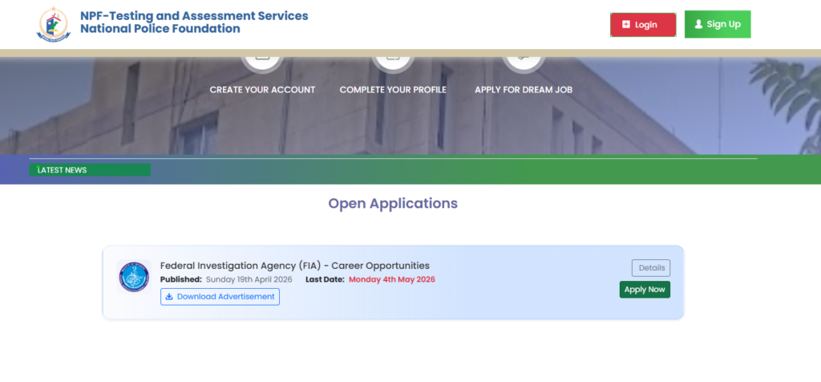Click the CREATE YOUR ACCOUNT label
The image size is (821, 382).
coord(262,90)
